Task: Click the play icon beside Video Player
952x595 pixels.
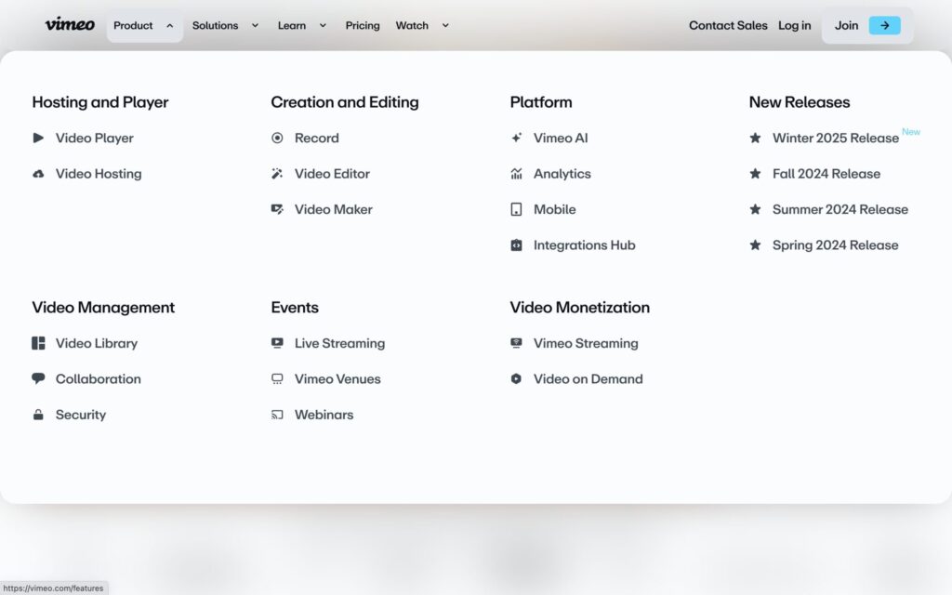Action: click(x=38, y=138)
